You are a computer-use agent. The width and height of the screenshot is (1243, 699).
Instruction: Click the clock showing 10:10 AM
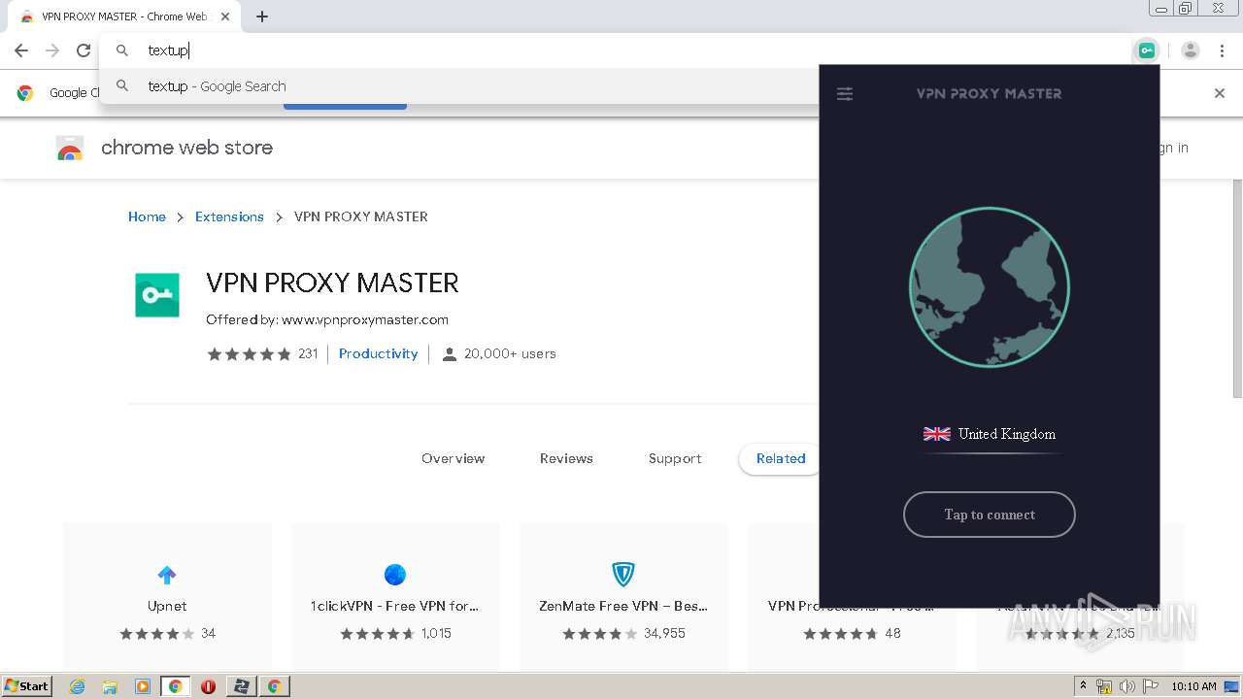click(x=1193, y=686)
